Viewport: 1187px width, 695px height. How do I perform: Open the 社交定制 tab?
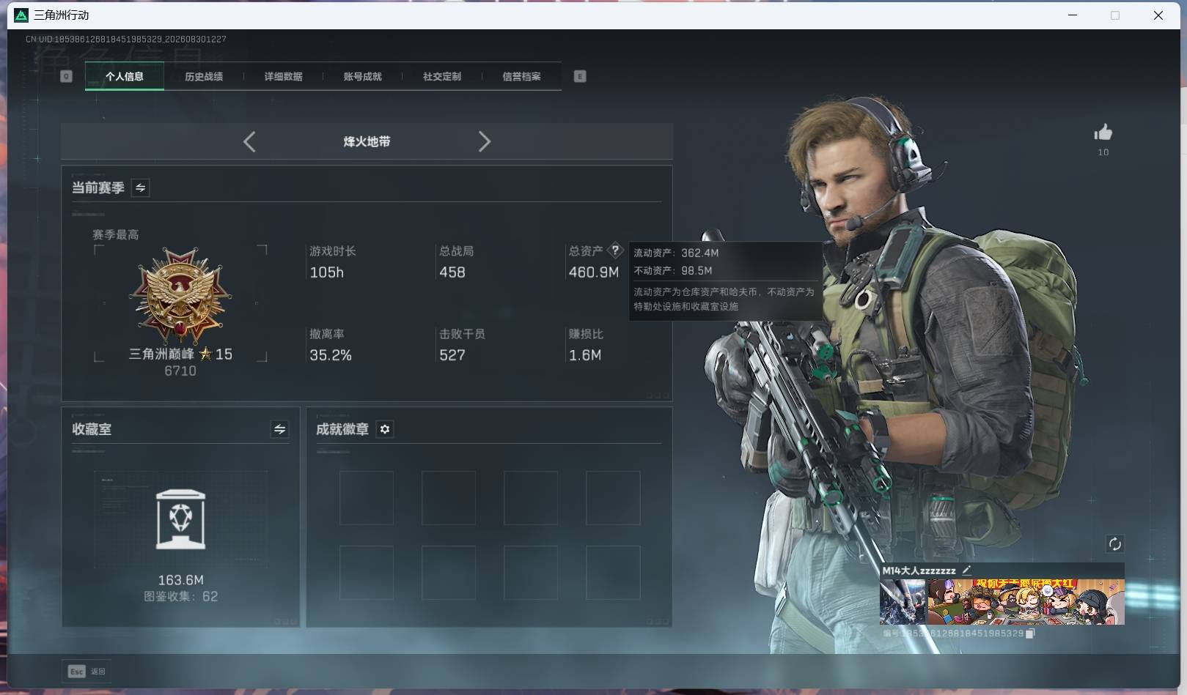(441, 76)
